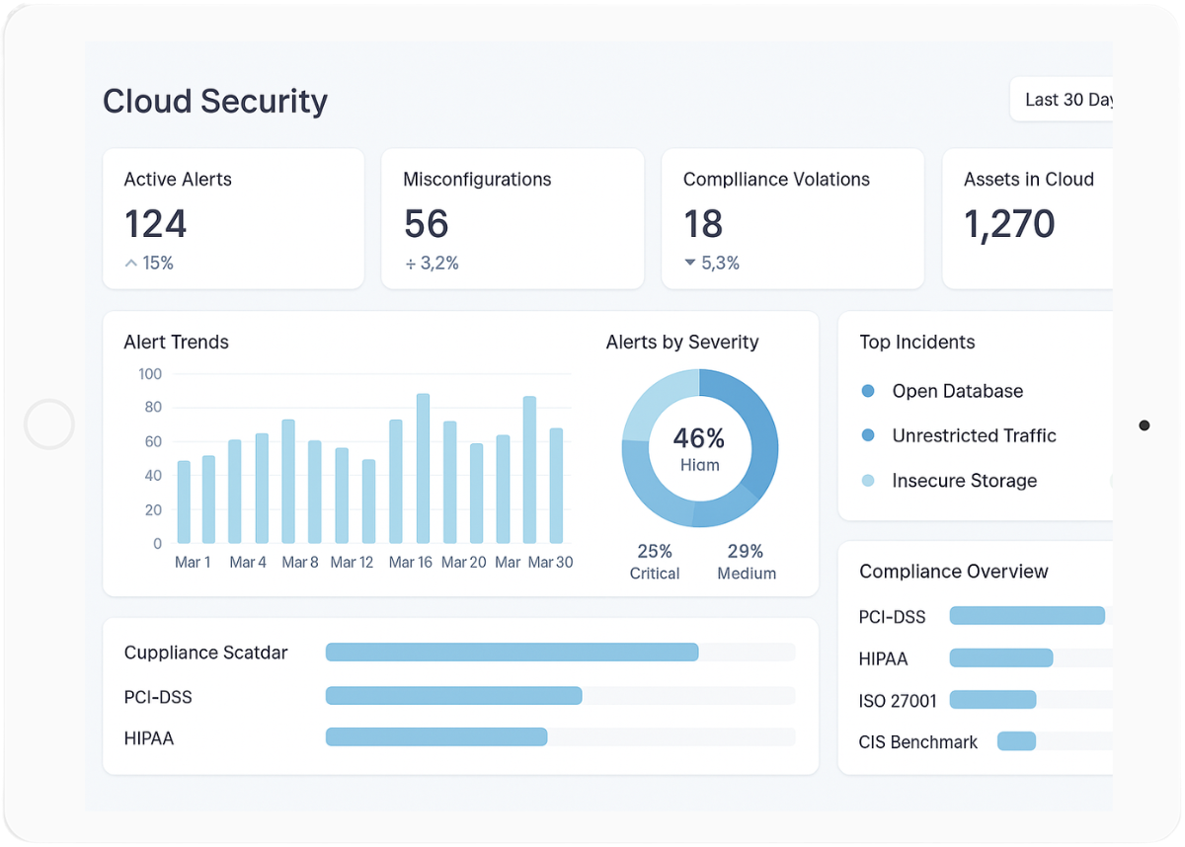Select the 29% Medium severity label
The height and width of the screenshot is (847, 1185).
point(747,562)
